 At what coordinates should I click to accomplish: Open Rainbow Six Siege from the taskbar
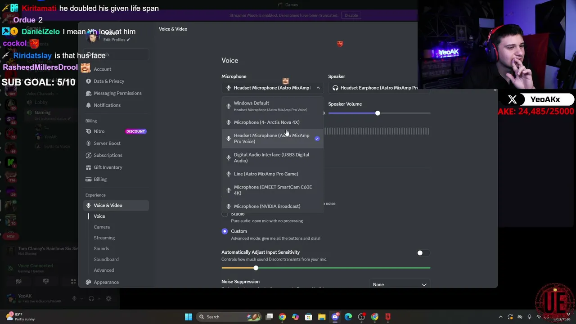[x=388, y=317]
